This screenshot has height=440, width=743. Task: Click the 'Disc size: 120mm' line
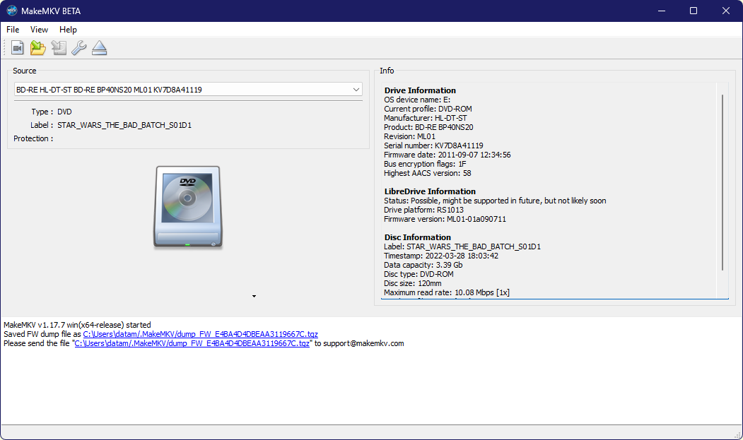[412, 283]
